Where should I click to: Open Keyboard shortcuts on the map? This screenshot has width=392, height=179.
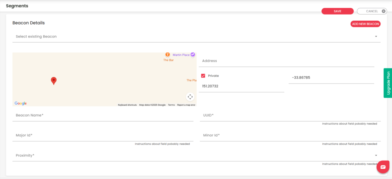tap(127, 105)
